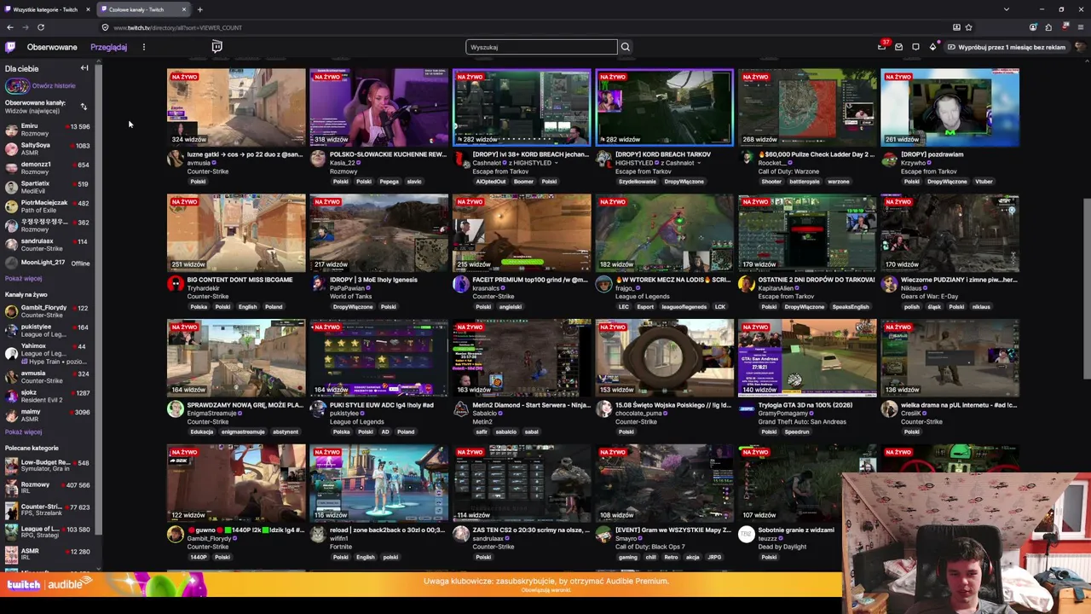Open Low-Budget Re... recommended category
This screenshot has height=614, width=1091.
click(x=48, y=465)
